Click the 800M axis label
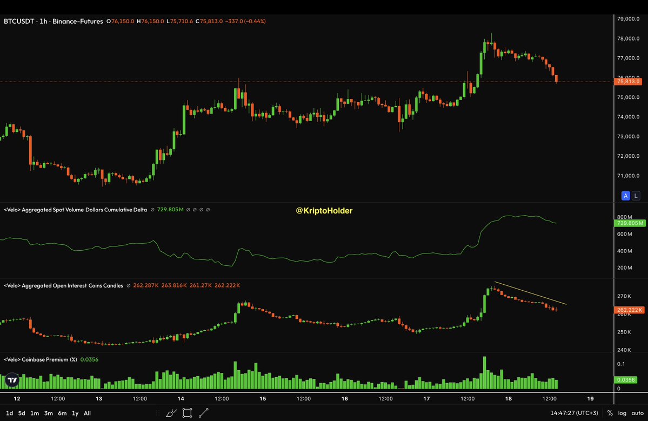Screen dimensions: 648x421 [624, 217]
